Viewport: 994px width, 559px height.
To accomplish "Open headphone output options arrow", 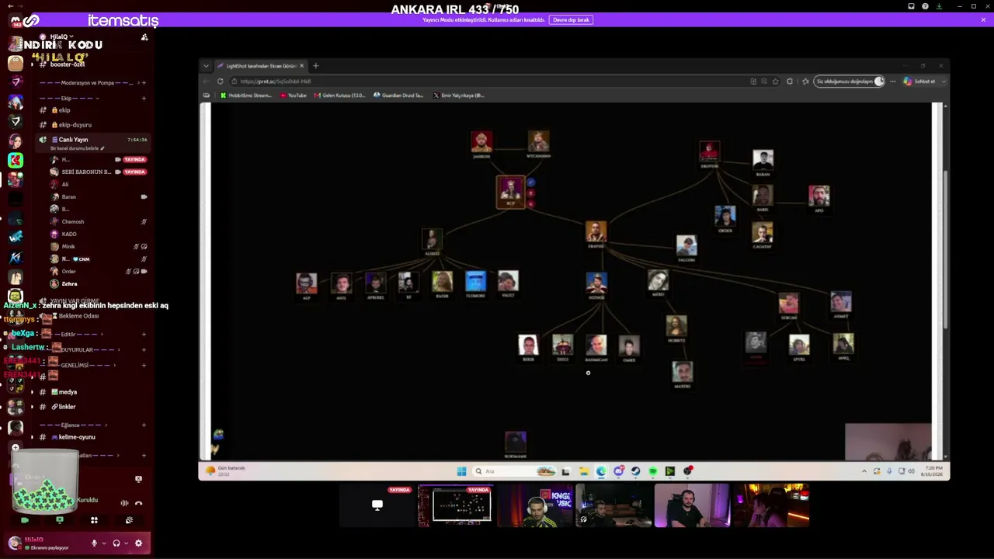I will (x=126, y=543).
